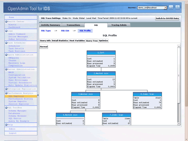Open Dashboard under Health Center
The width and height of the screenshot is (188, 141).
(14, 27)
